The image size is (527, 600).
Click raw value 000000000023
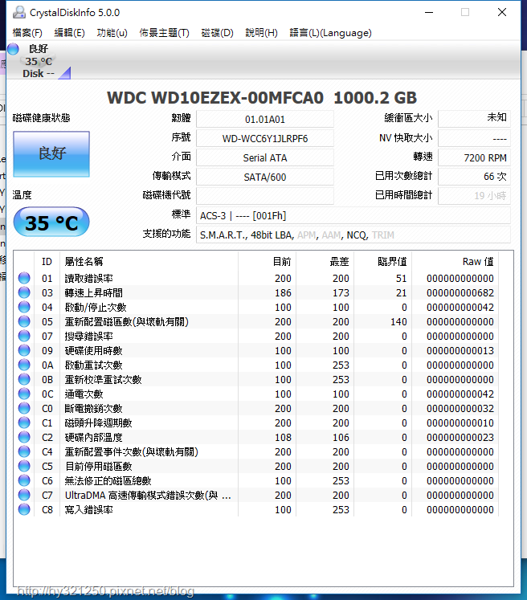pyautogui.click(x=460, y=438)
